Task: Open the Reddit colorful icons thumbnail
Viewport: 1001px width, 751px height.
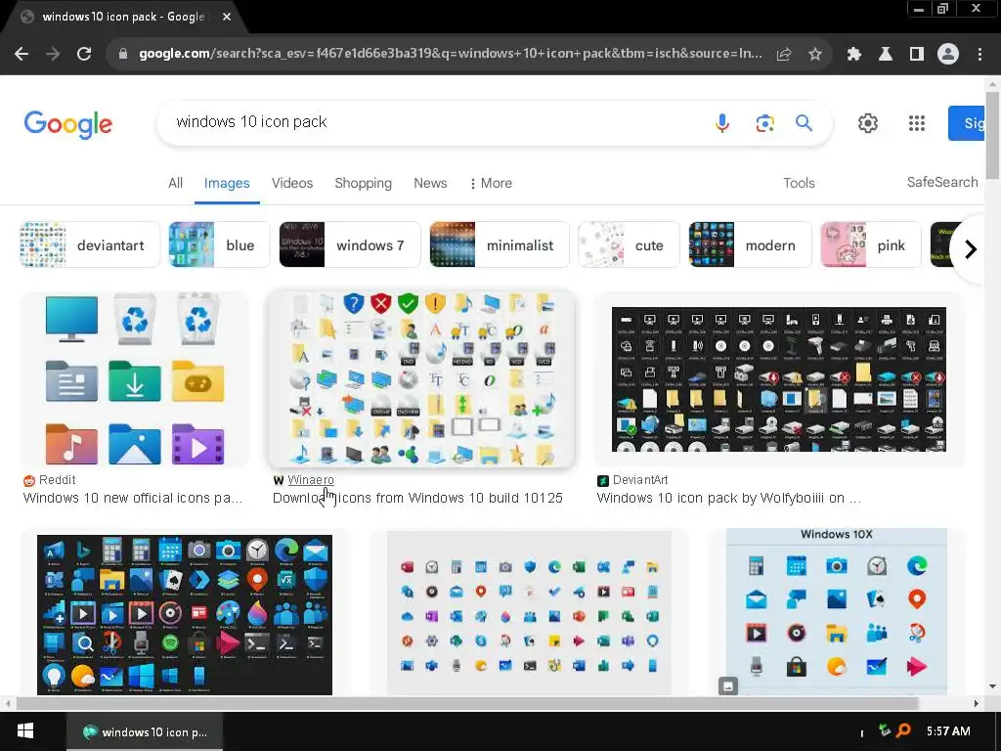Action: [x=135, y=379]
